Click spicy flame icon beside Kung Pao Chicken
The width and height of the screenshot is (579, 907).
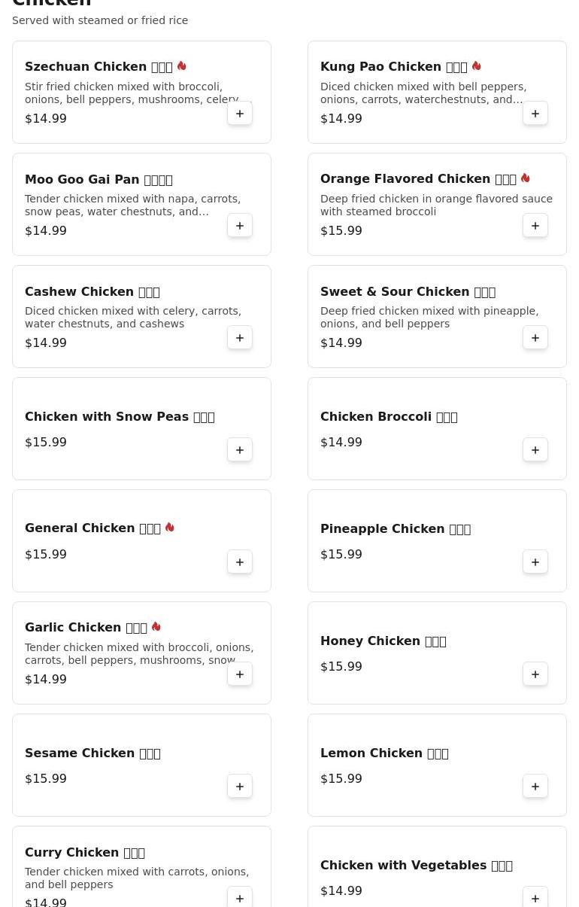point(477,66)
